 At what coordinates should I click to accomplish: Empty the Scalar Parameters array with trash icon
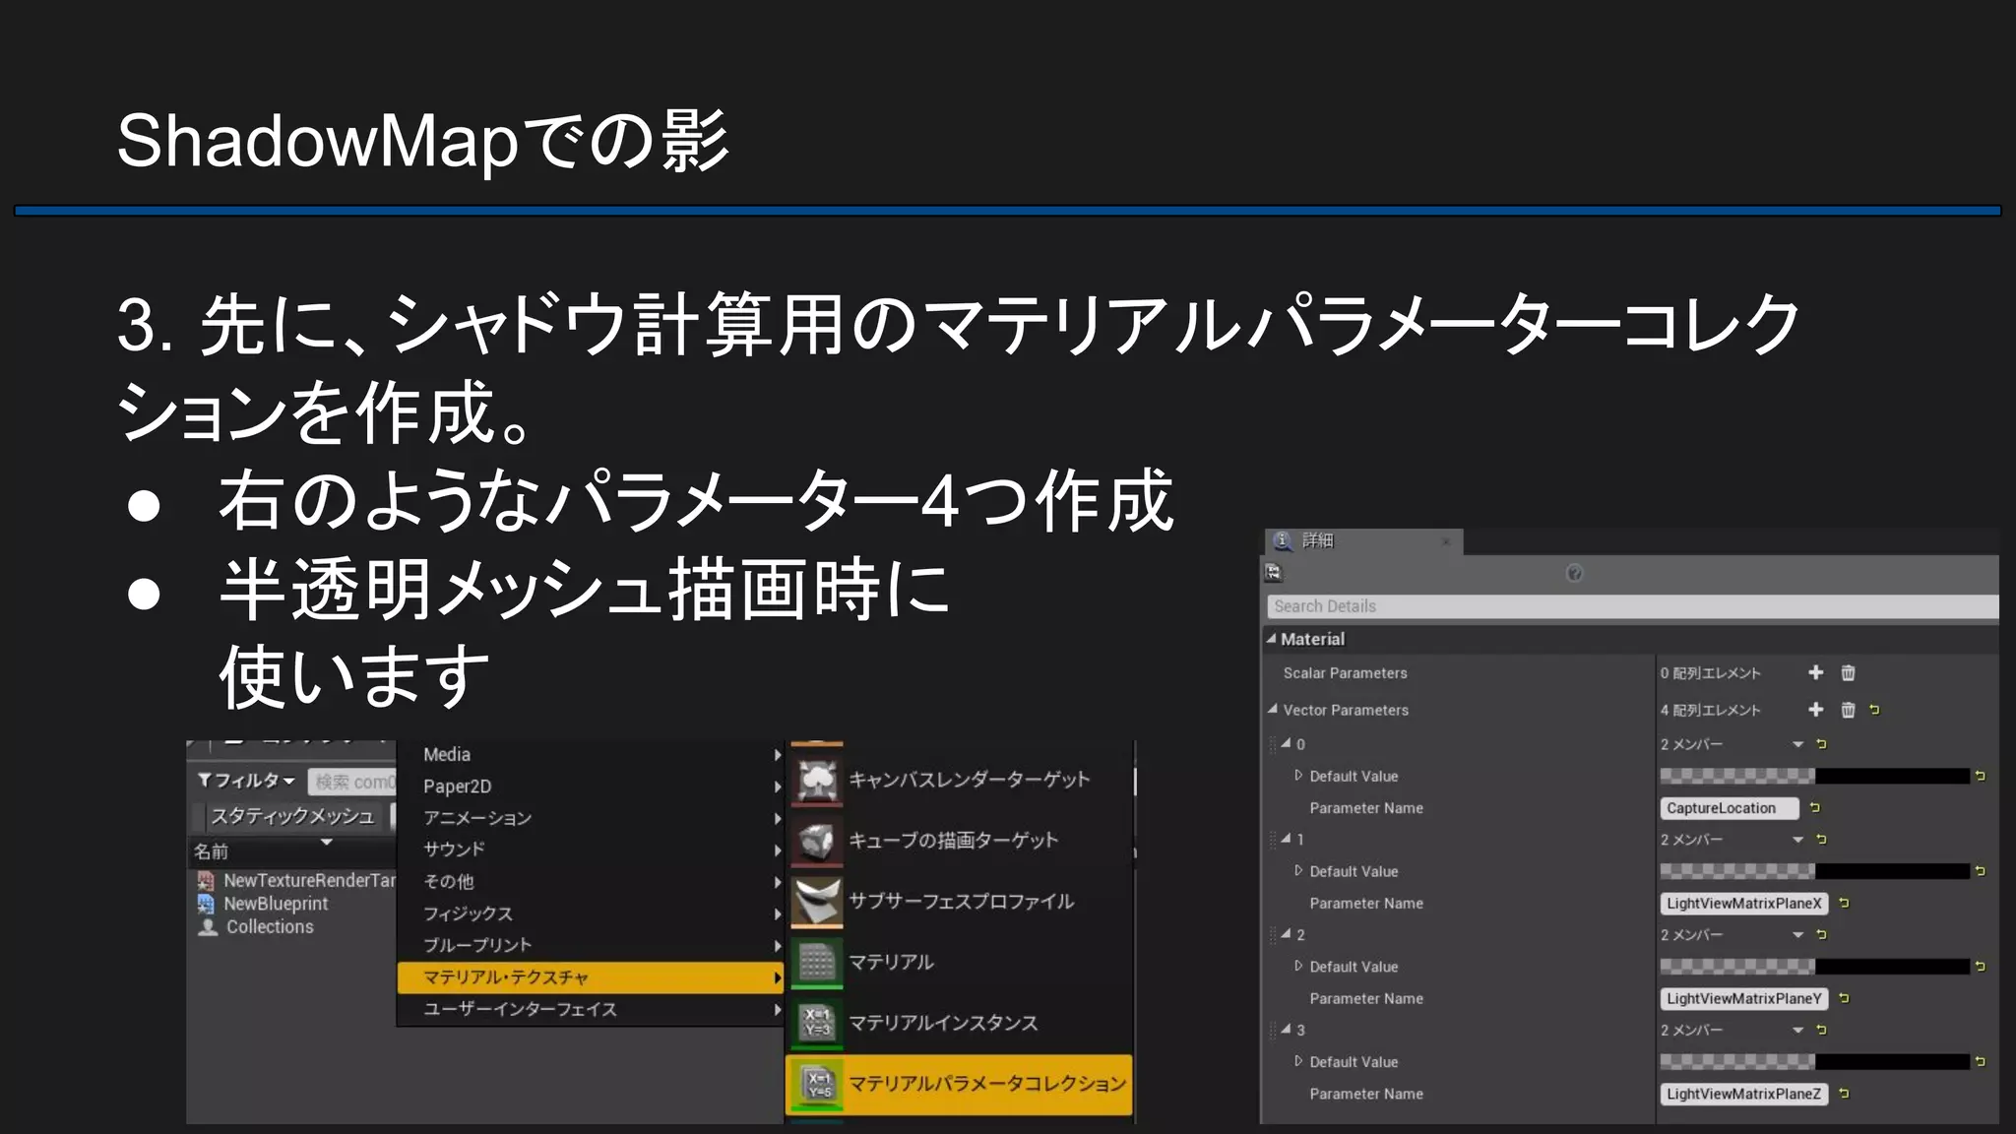(x=1848, y=672)
